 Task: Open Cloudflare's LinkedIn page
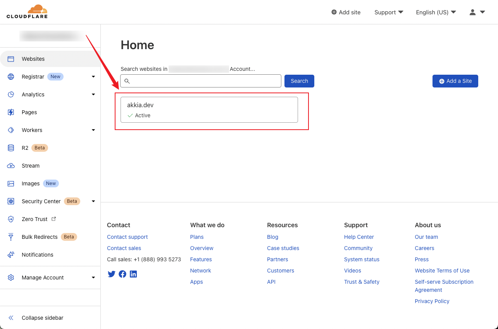coord(133,274)
